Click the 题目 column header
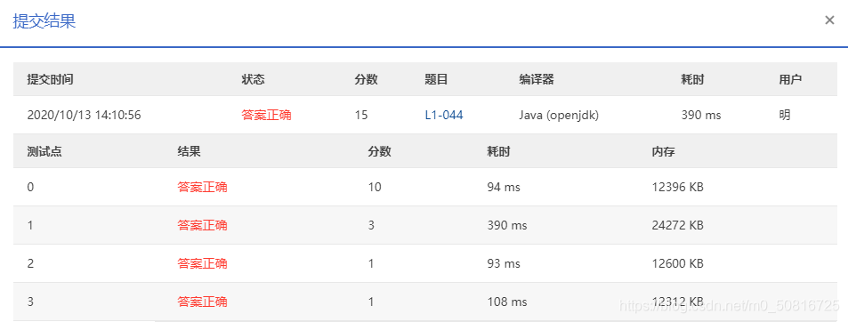 (436, 79)
